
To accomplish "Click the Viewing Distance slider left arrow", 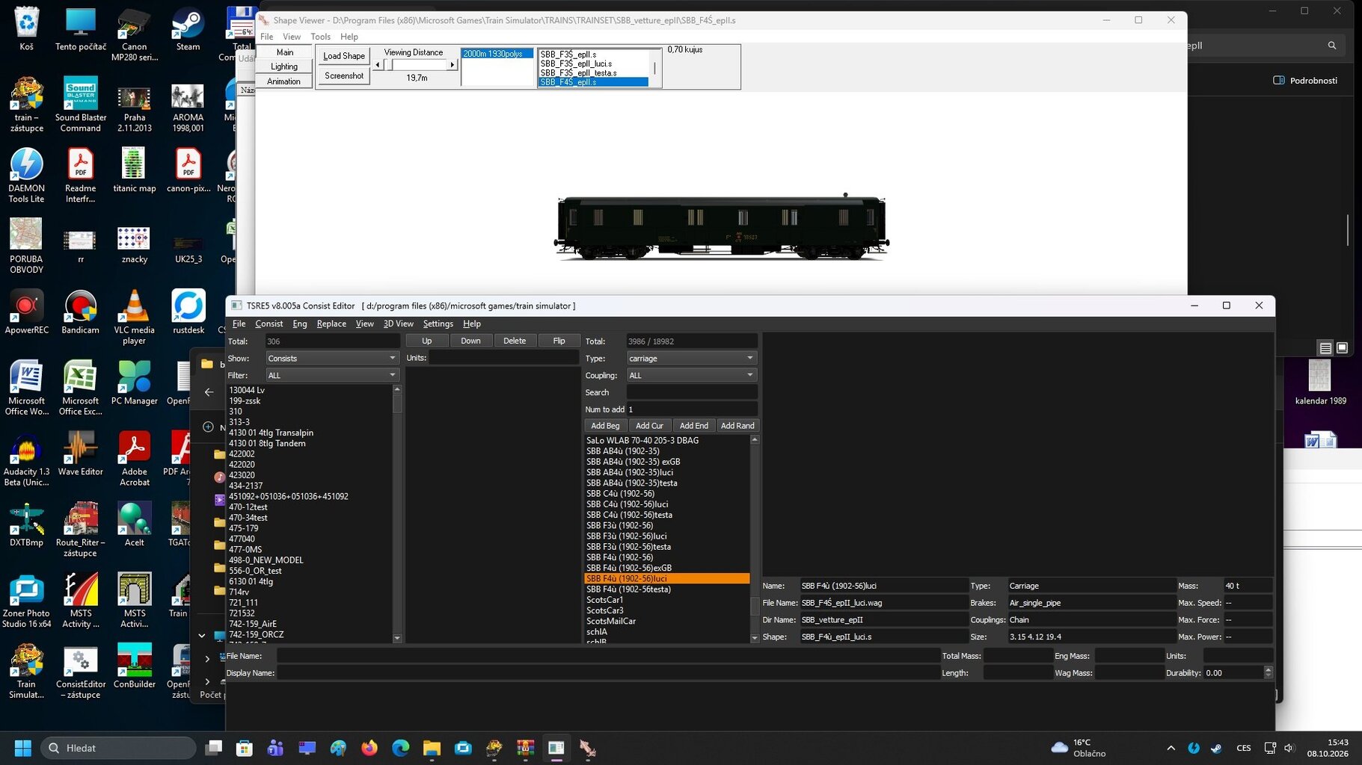I will [378, 65].
